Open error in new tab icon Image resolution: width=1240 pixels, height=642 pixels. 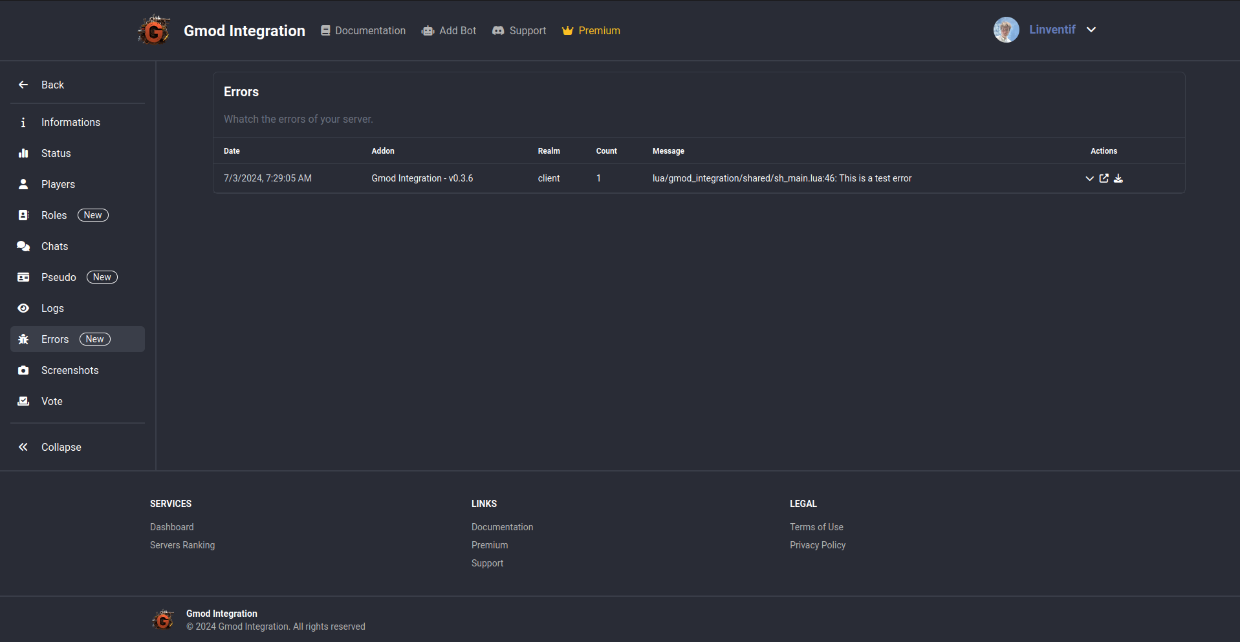(x=1104, y=178)
